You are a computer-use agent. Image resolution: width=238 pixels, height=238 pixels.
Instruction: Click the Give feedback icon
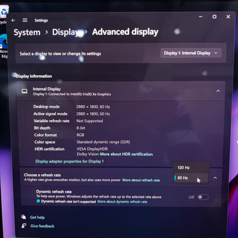[x=24, y=226]
